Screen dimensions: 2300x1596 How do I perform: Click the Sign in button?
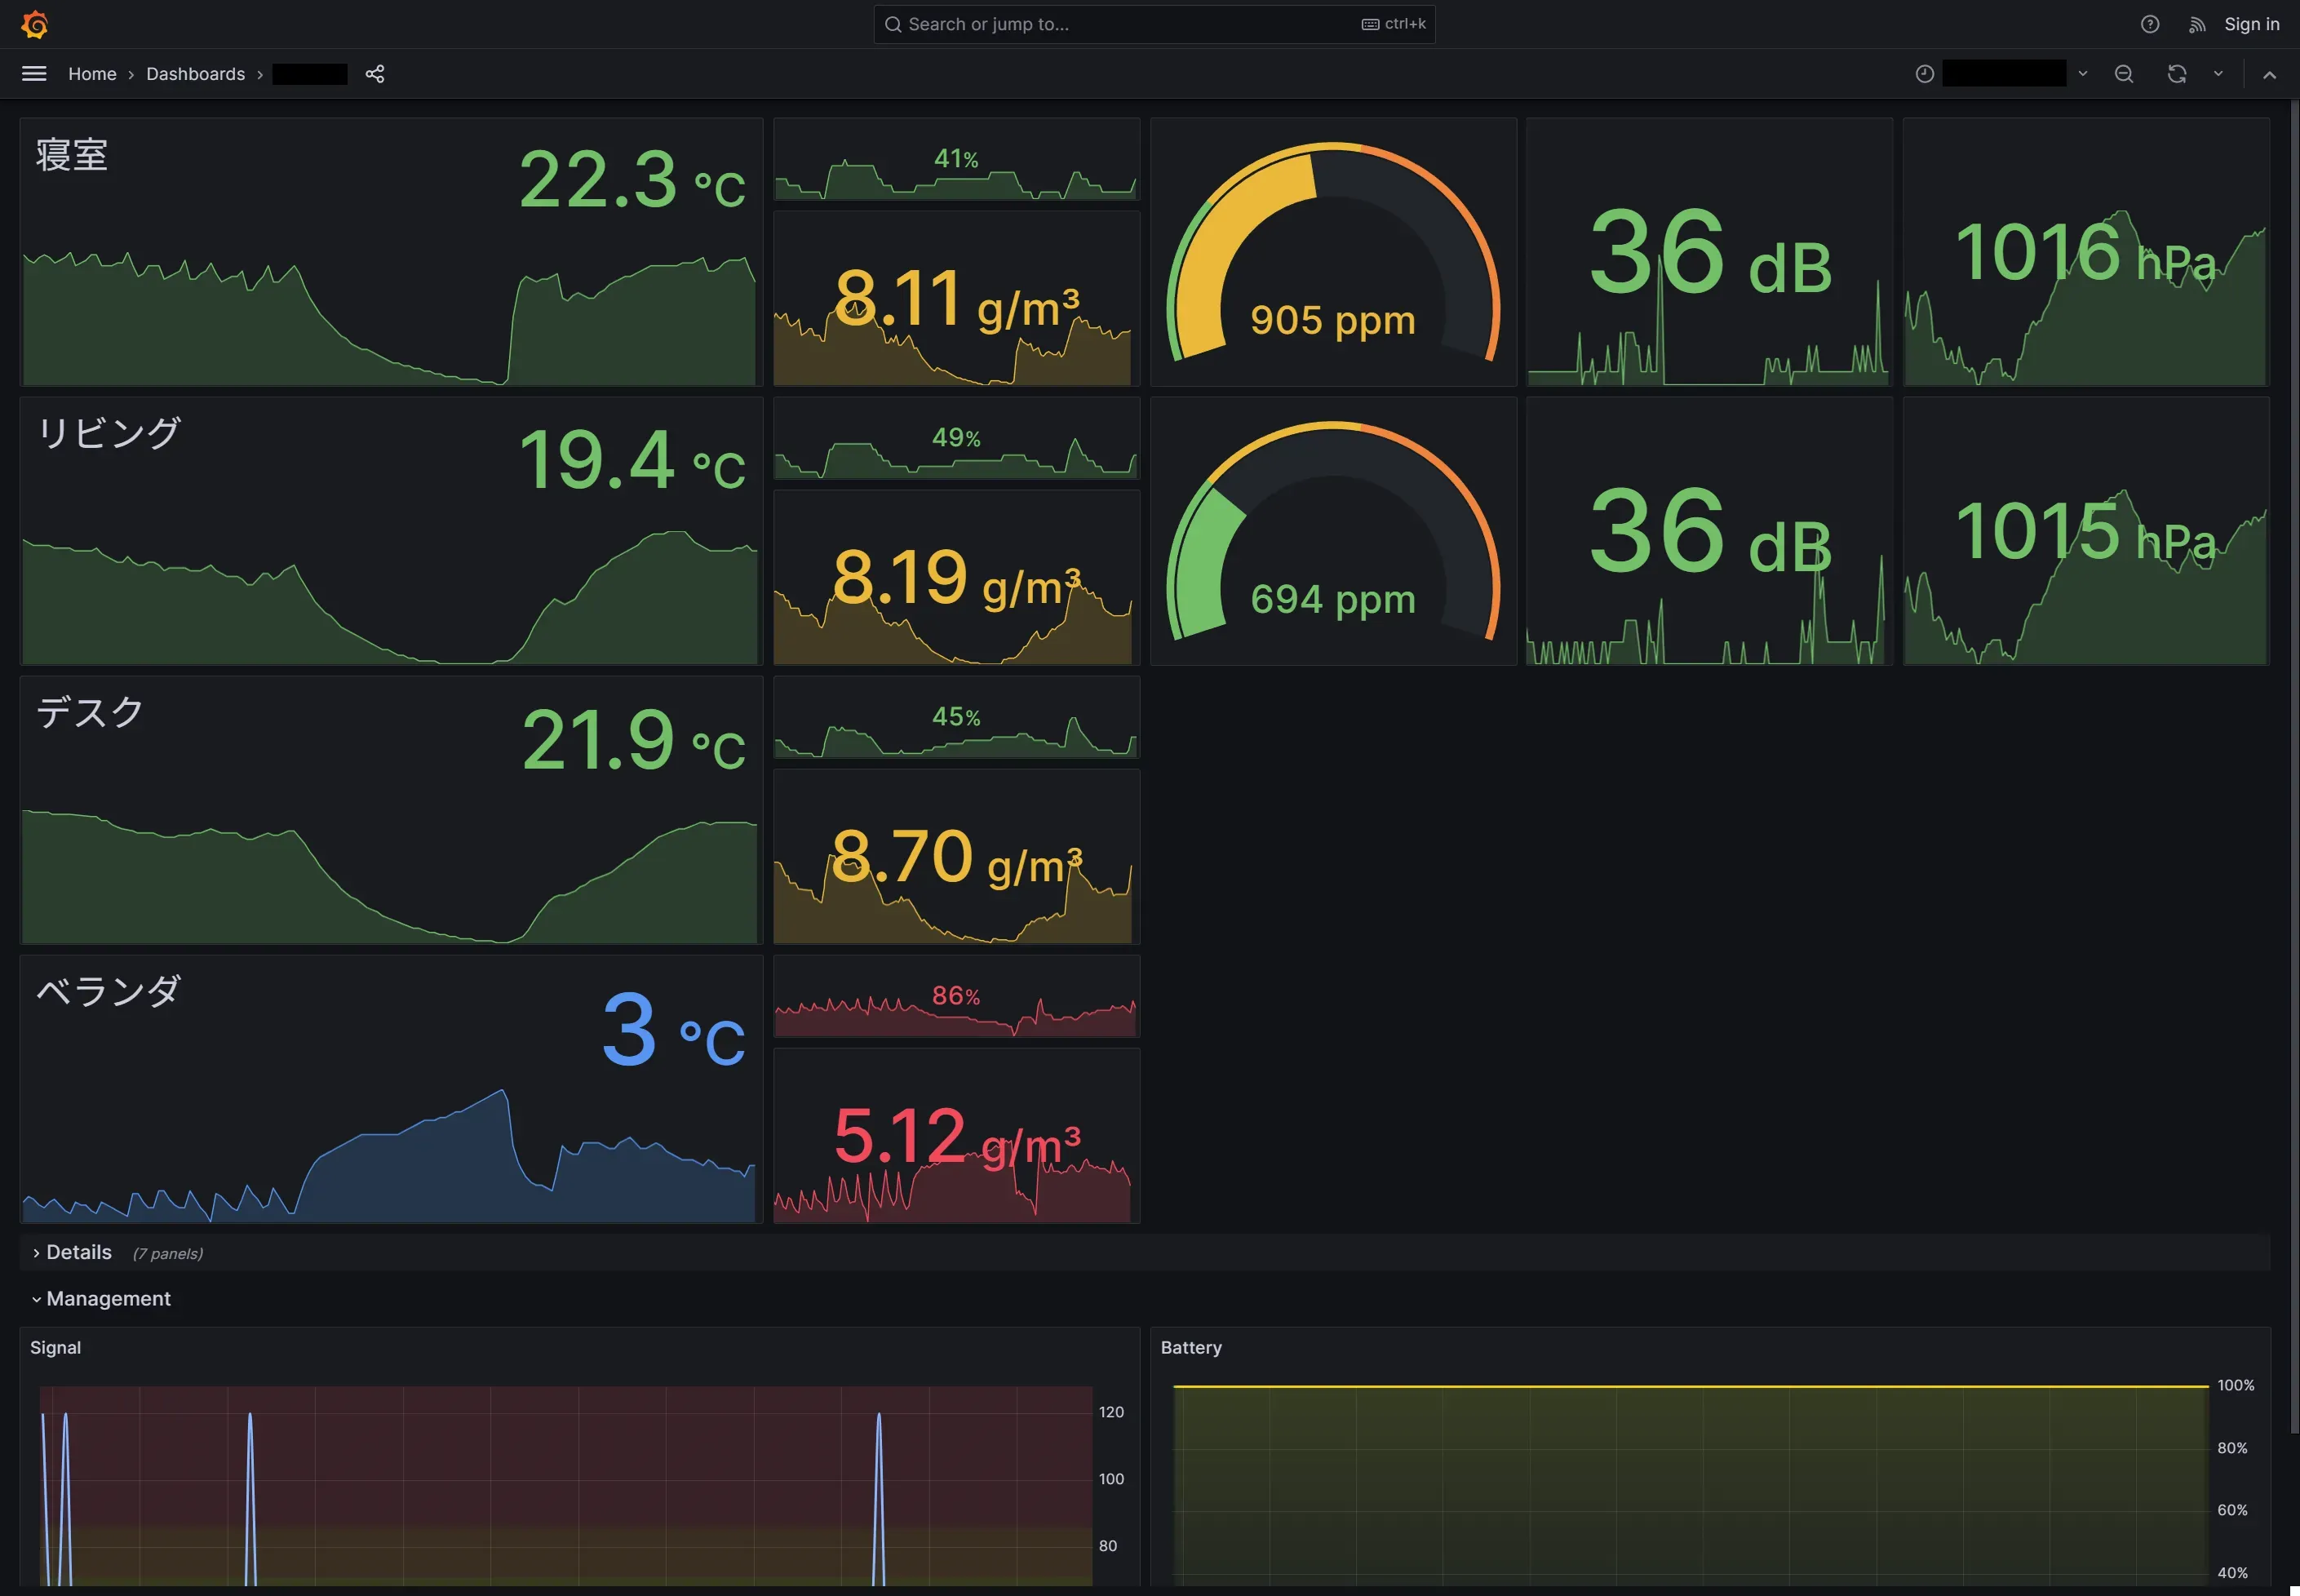2251,24
